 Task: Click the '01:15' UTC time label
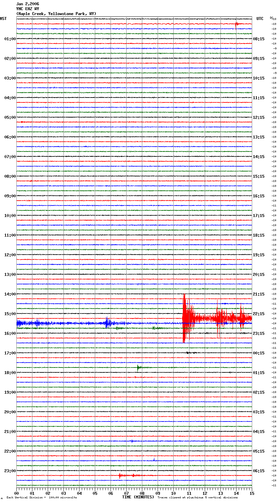click(x=259, y=373)
